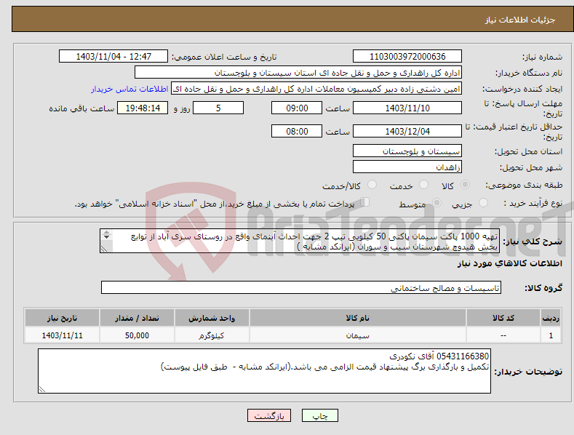Click the نام کالا column header
This screenshot has width=574, height=435.
[358, 318]
